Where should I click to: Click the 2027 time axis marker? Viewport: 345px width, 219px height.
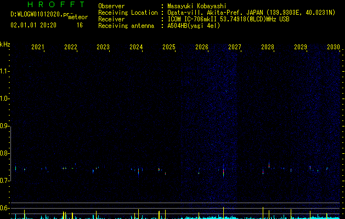click(x=235, y=47)
